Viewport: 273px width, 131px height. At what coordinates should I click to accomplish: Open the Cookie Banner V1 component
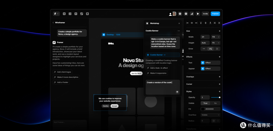point(163,55)
